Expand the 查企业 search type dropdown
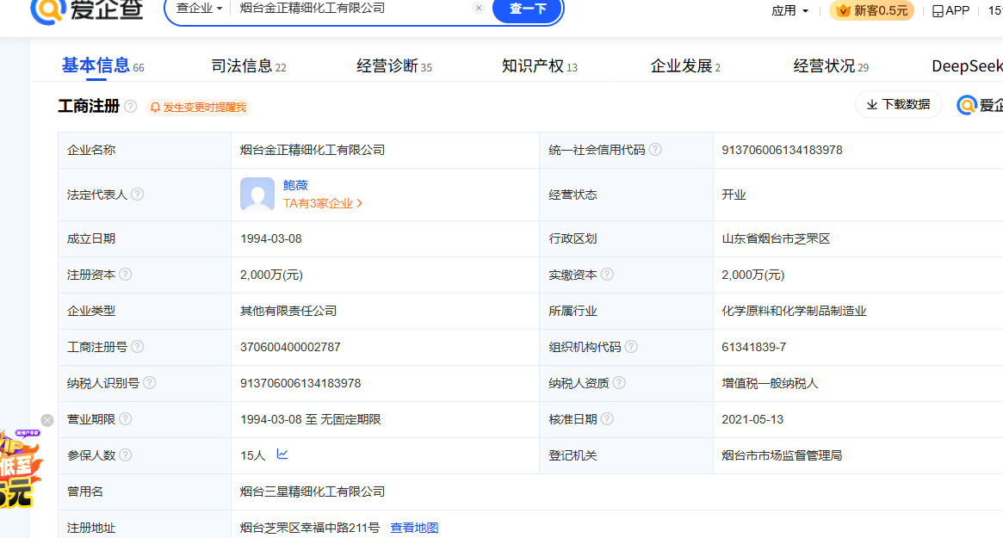Screen dimensions: 1003x538 199,9
